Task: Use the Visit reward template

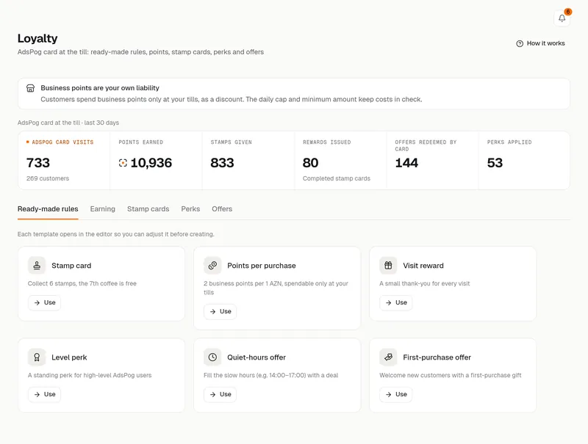Action: (x=396, y=302)
